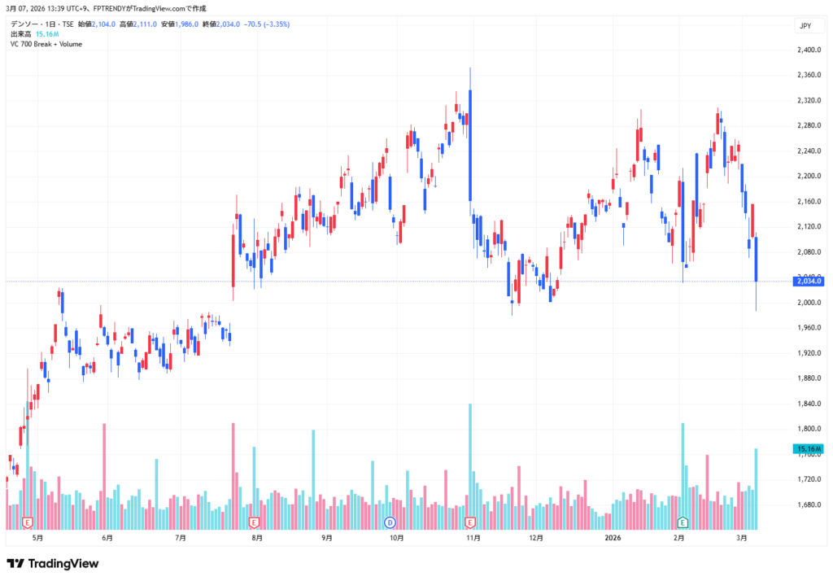833x581 pixels.
Task: Open the green earnings marker near 2月
Action: (x=683, y=521)
